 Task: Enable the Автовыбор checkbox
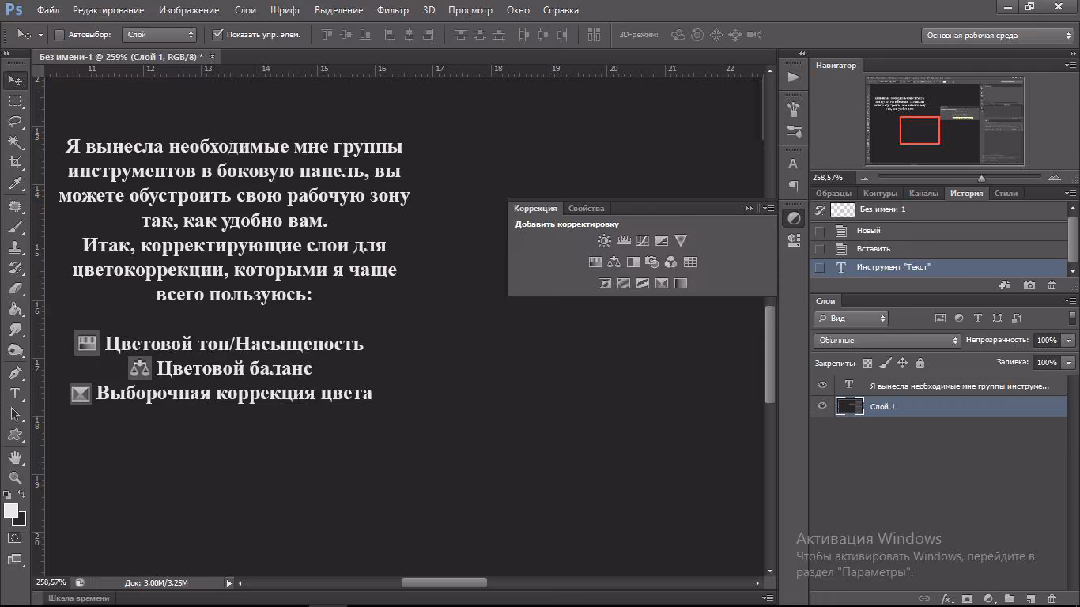59,35
